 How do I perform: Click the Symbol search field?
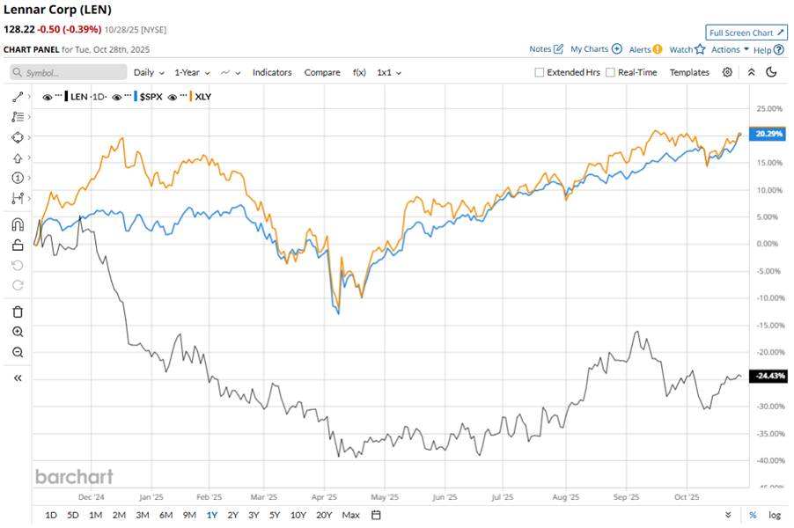click(x=69, y=72)
